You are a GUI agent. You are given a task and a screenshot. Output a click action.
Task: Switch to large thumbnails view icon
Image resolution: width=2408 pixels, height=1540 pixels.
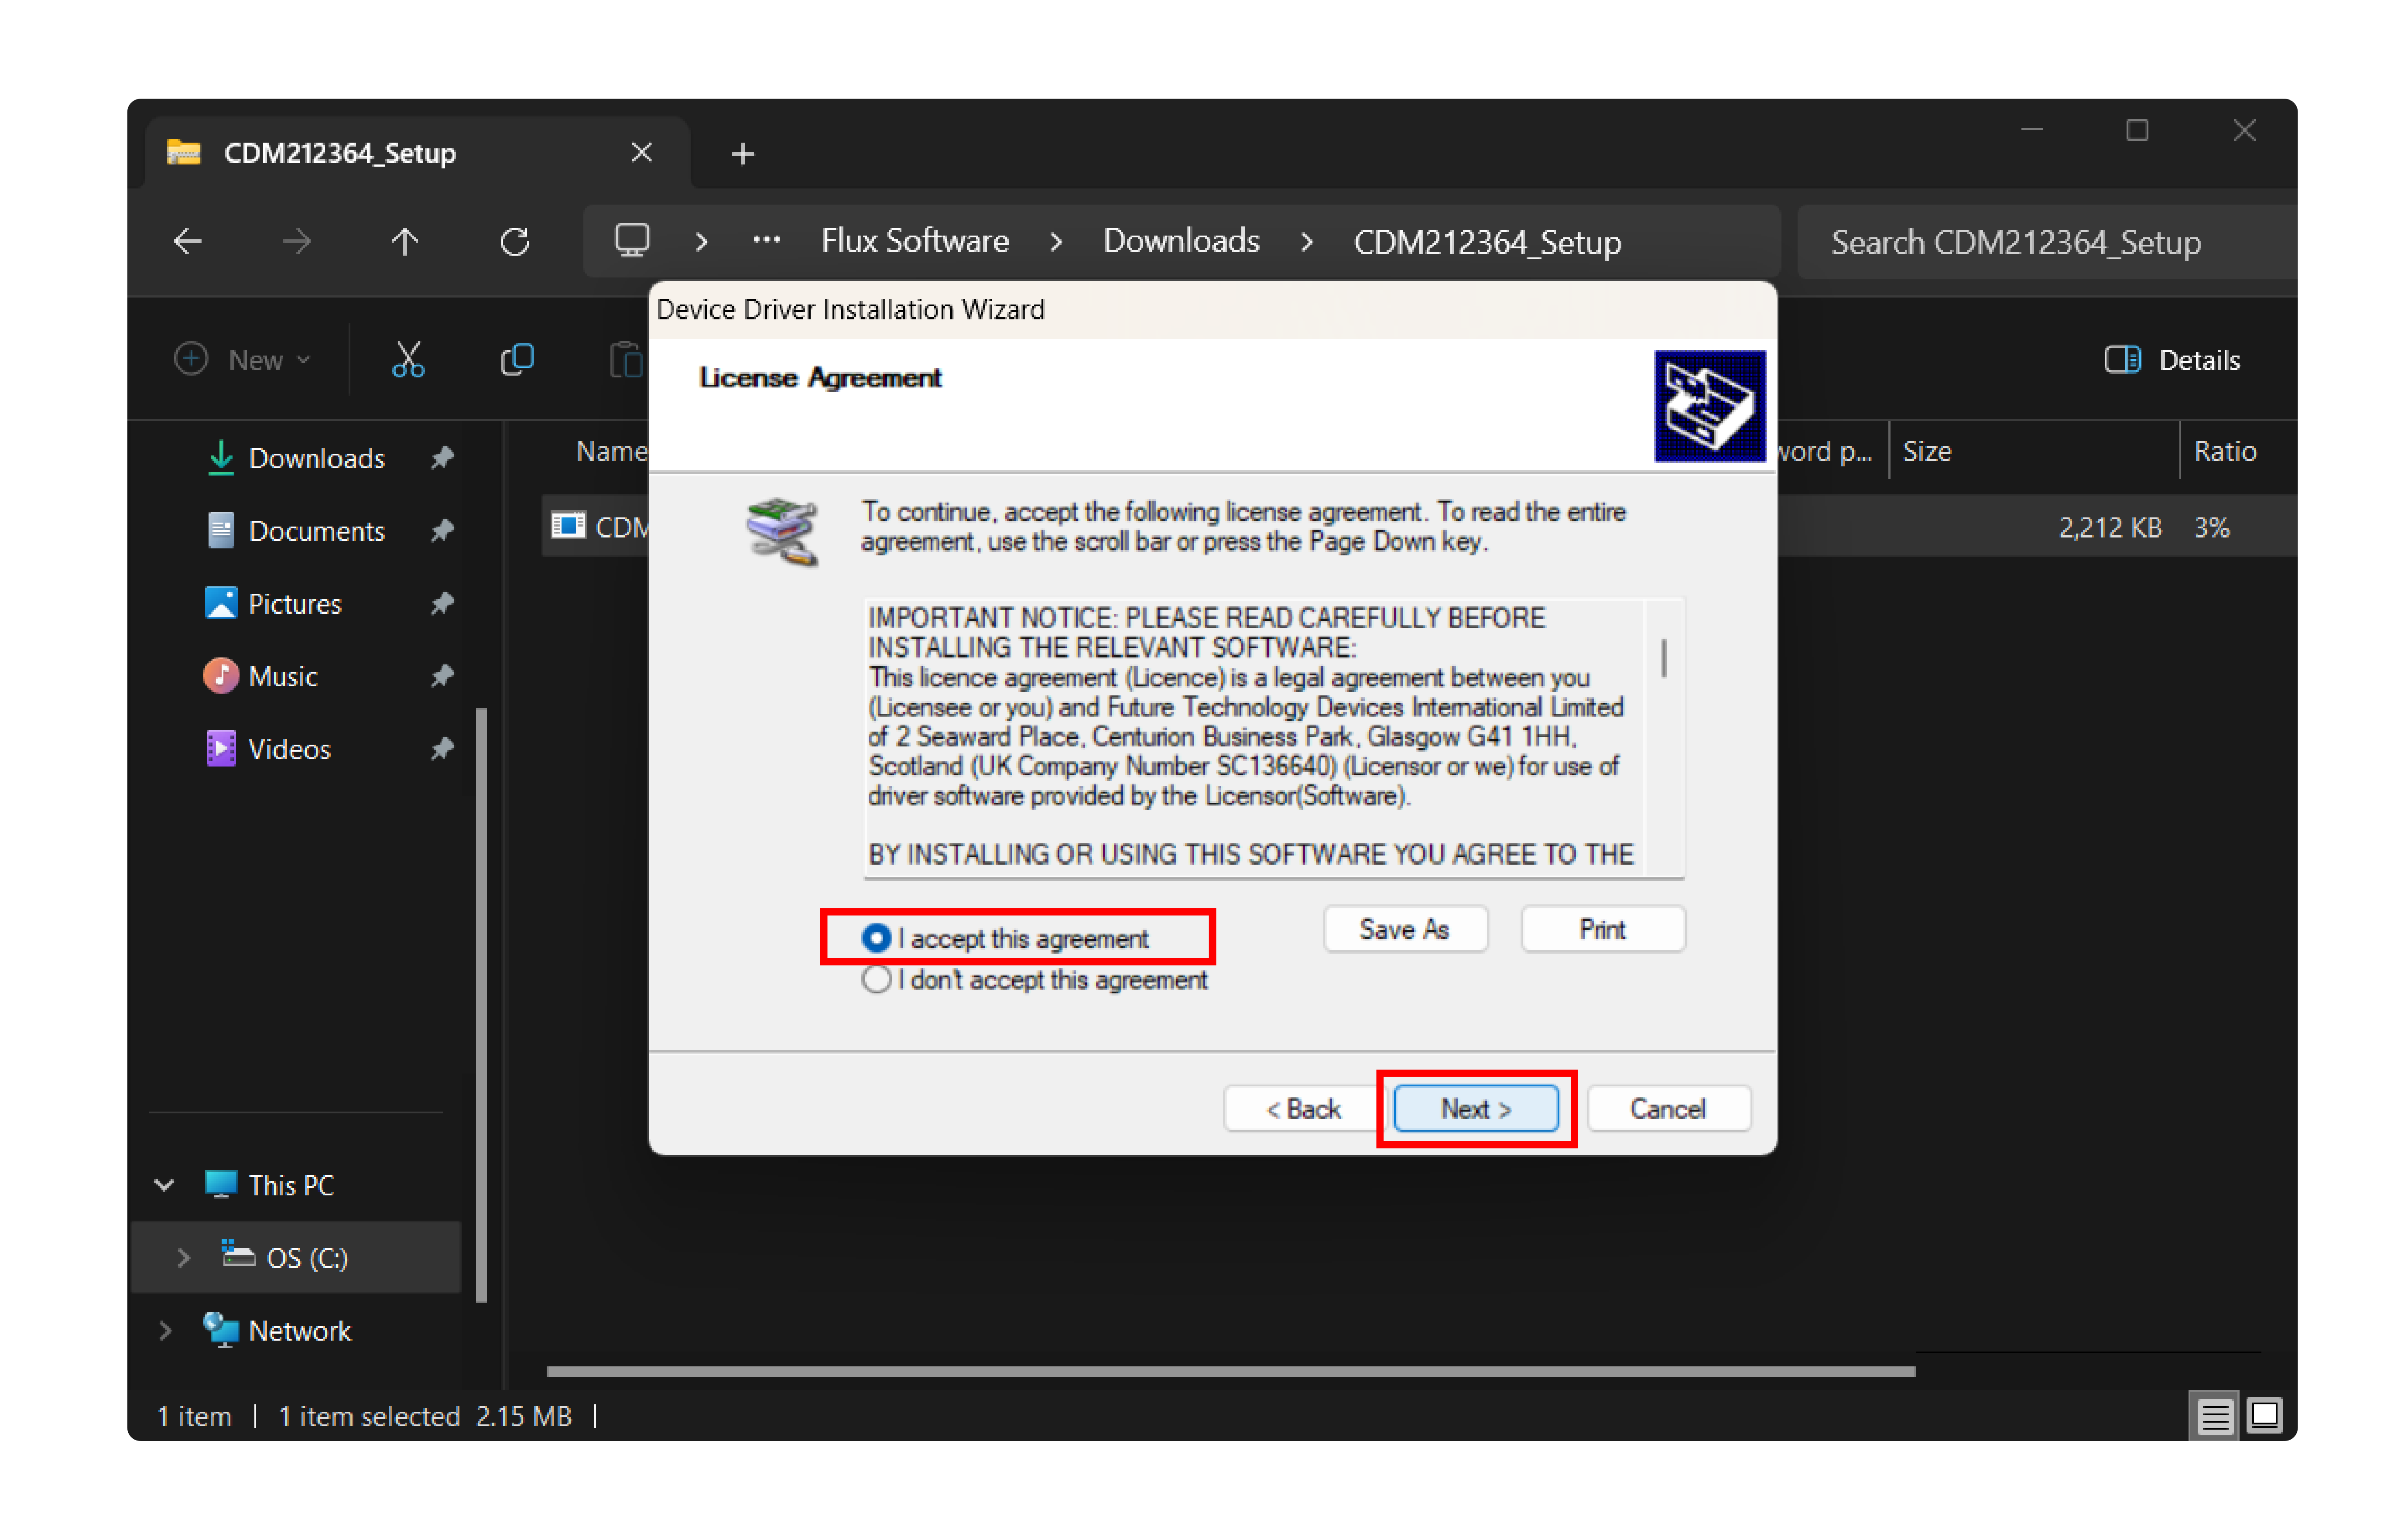[x=2265, y=1415]
